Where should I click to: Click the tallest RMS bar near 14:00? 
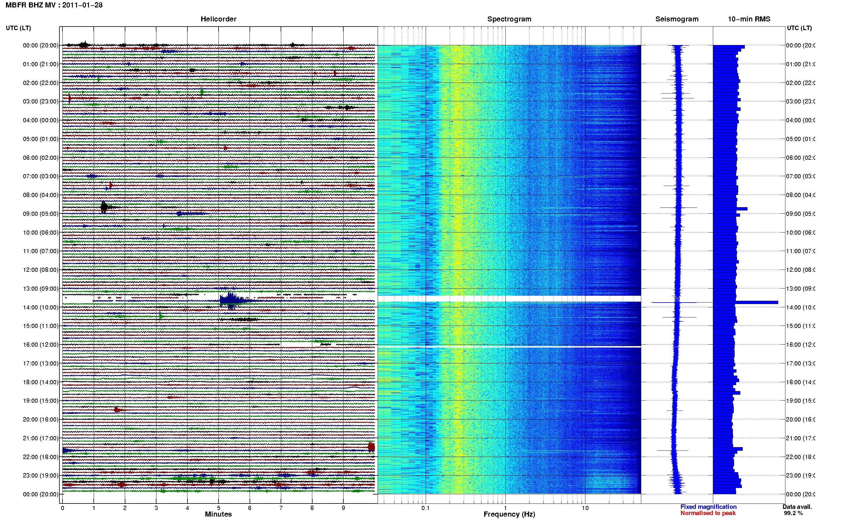[x=746, y=303]
